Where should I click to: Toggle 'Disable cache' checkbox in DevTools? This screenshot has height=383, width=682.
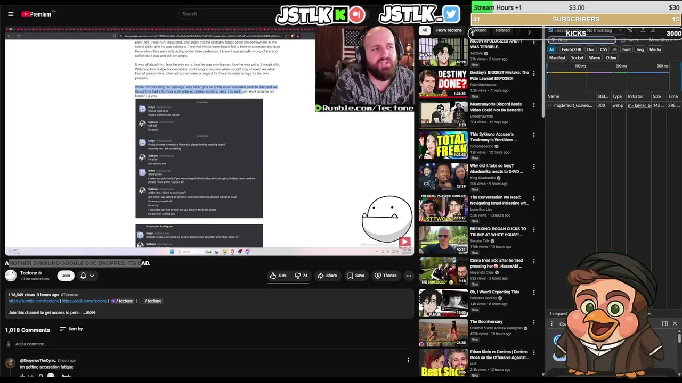pos(551,30)
